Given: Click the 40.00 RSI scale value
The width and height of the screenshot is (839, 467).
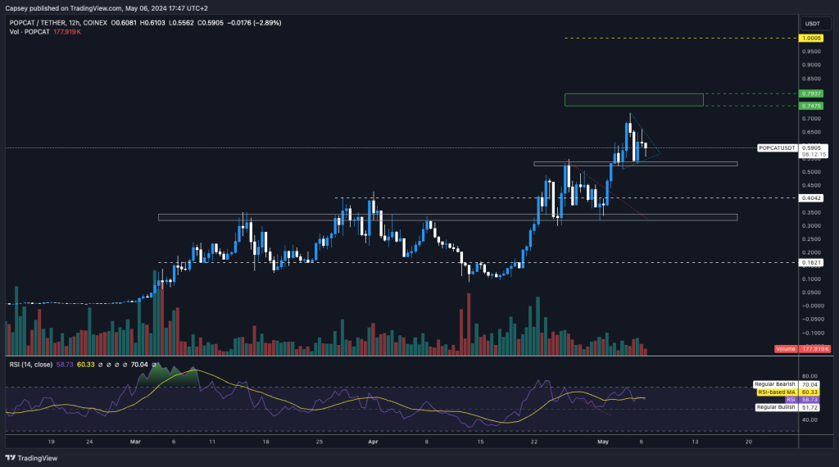Looking at the screenshot, I should click(810, 420).
